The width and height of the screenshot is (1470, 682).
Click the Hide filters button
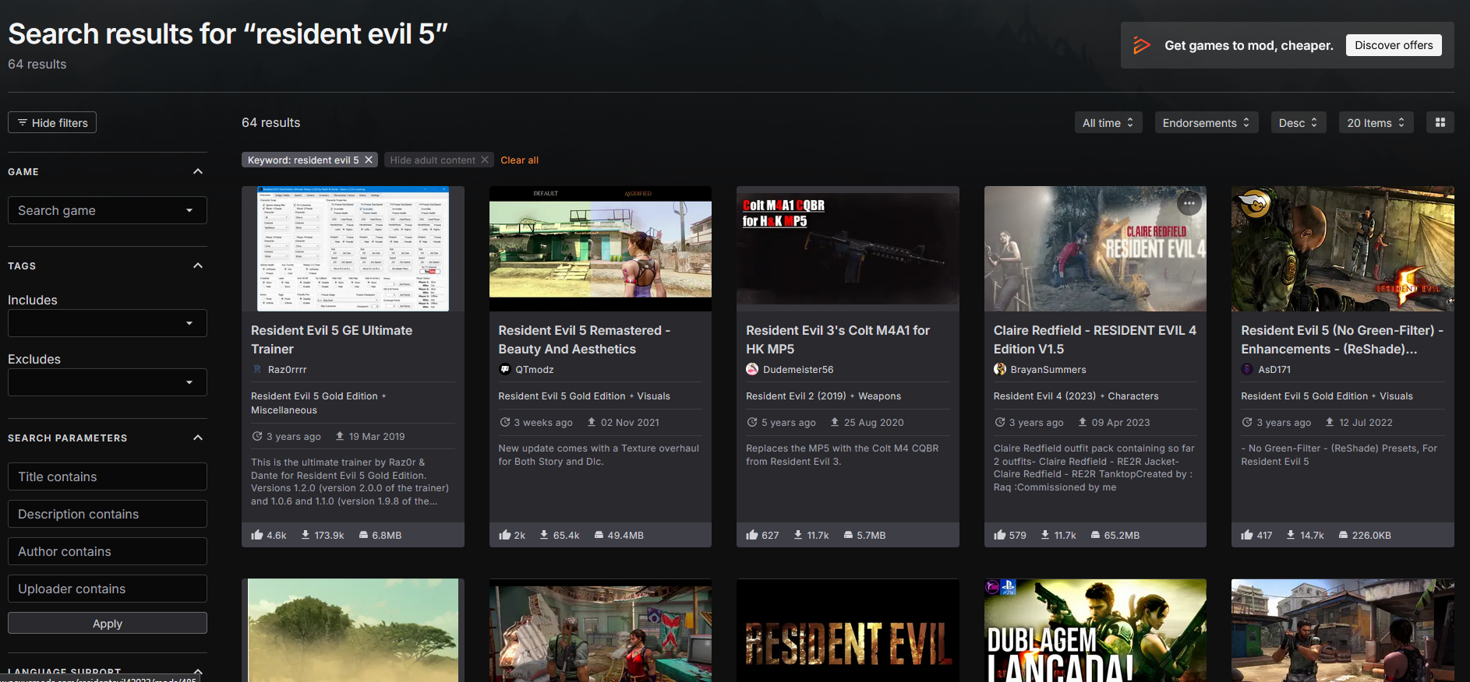click(52, 122)
